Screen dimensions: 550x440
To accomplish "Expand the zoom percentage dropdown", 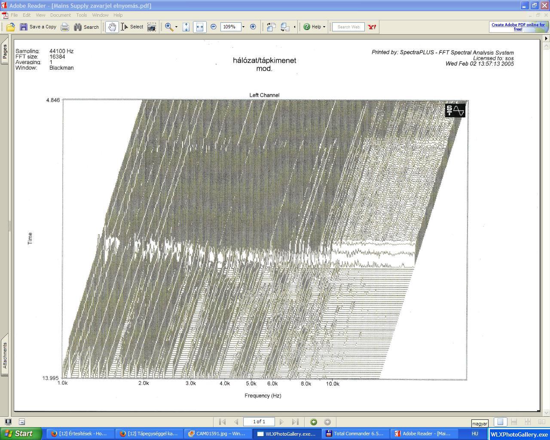I will [243, 27].
